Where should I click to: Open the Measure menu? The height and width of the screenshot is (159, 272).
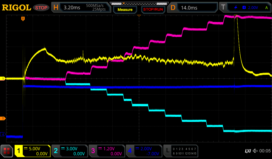(125, 10)
